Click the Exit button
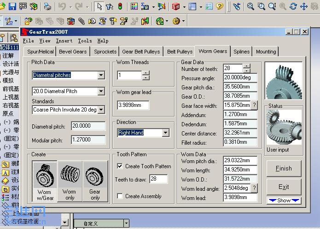This screenshot has width=320, height=229. 284,187
